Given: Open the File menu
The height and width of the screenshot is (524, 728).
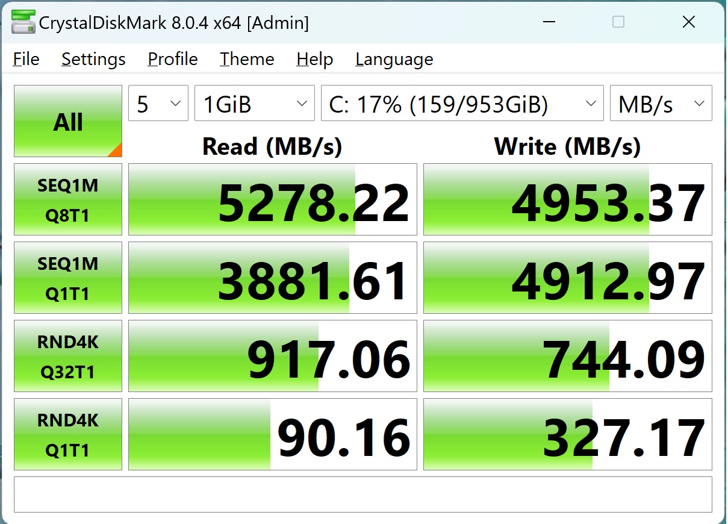Looking at the screenshot, I should [26, 59].
